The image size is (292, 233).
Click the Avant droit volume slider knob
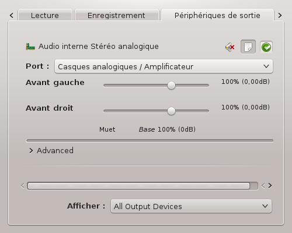[171, 111]
